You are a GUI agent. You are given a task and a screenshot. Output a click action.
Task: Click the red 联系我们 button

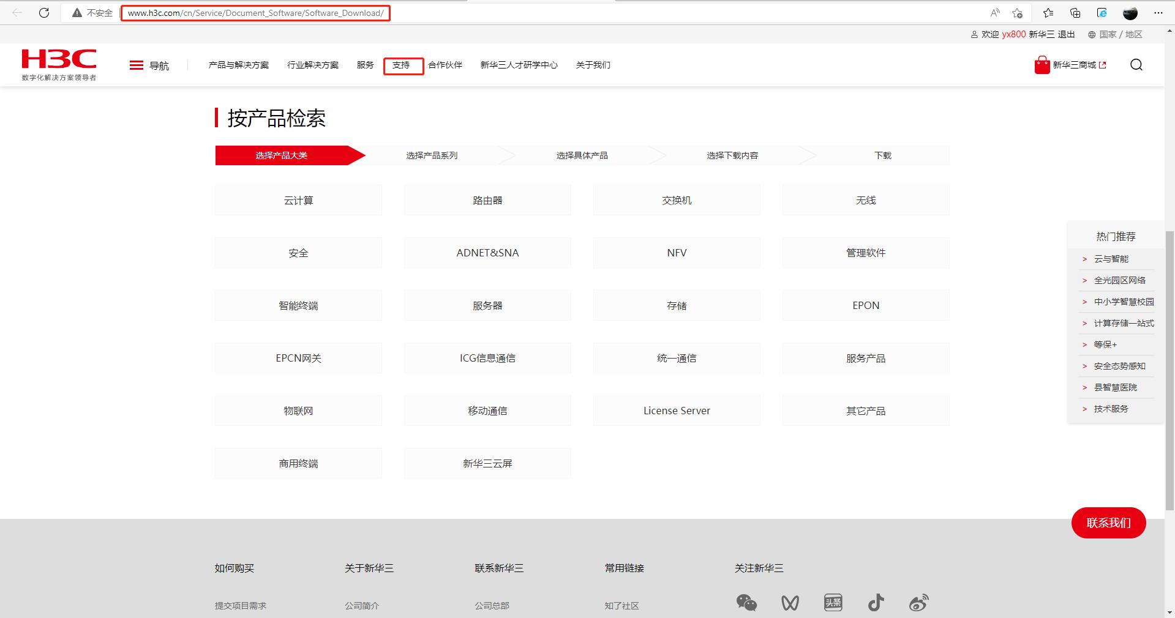click(x=1108, y=523)
